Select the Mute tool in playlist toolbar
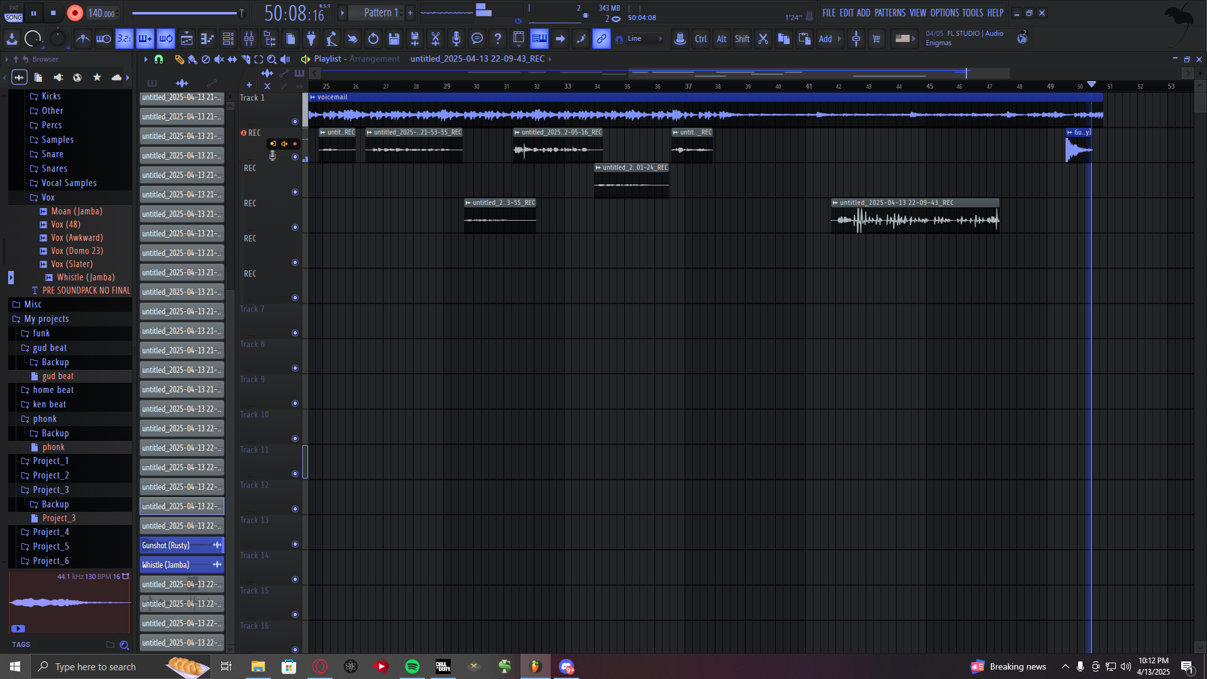The height and width of the screenshot is (679, 1207). pos(218,59)
